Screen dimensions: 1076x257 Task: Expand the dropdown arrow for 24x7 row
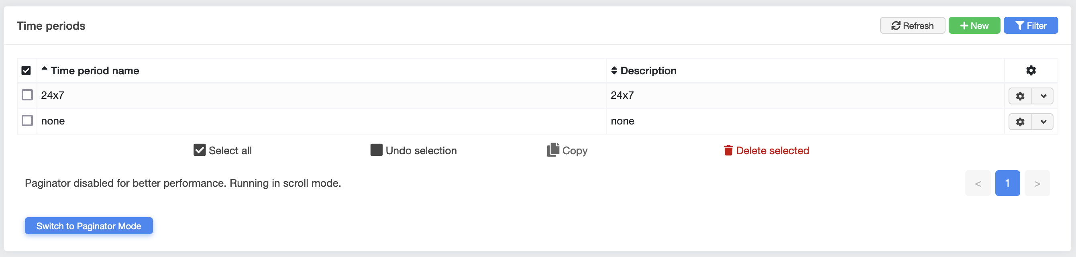click(x=1043, y=96)
